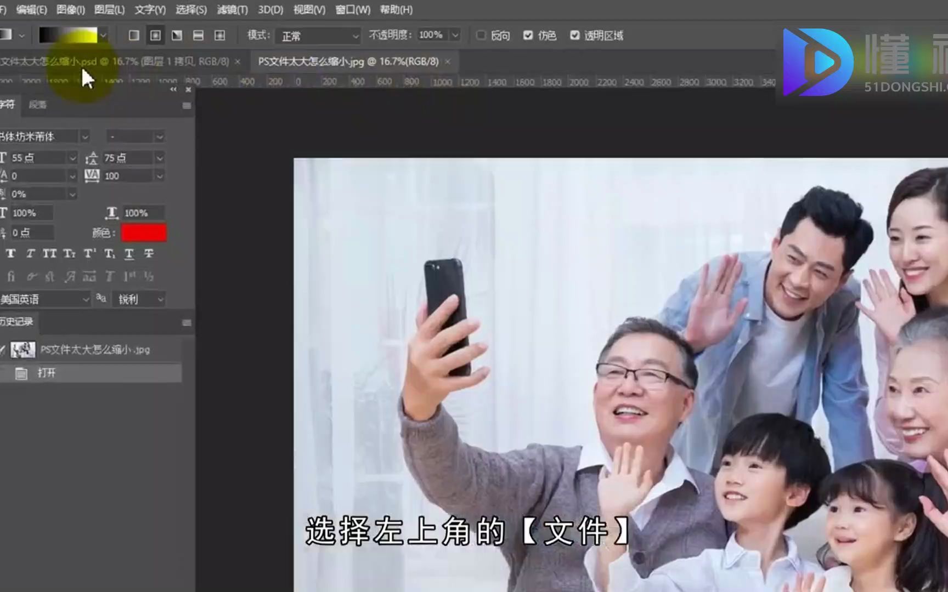948x592 pixels.
Task: Toggle Superscript in the Character panel
Action: coord(88,254)
